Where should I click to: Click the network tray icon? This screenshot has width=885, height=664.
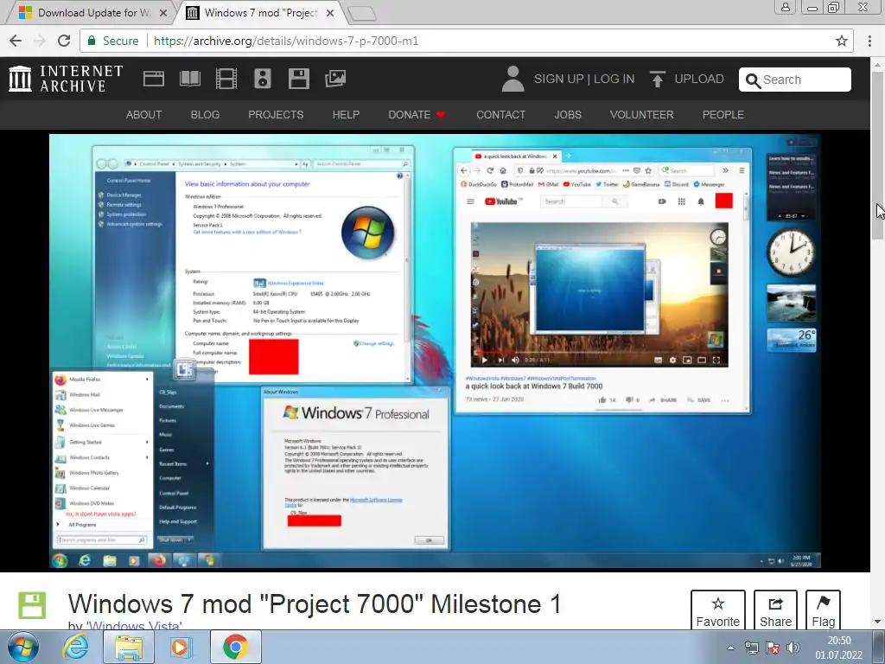coord(752,648)
